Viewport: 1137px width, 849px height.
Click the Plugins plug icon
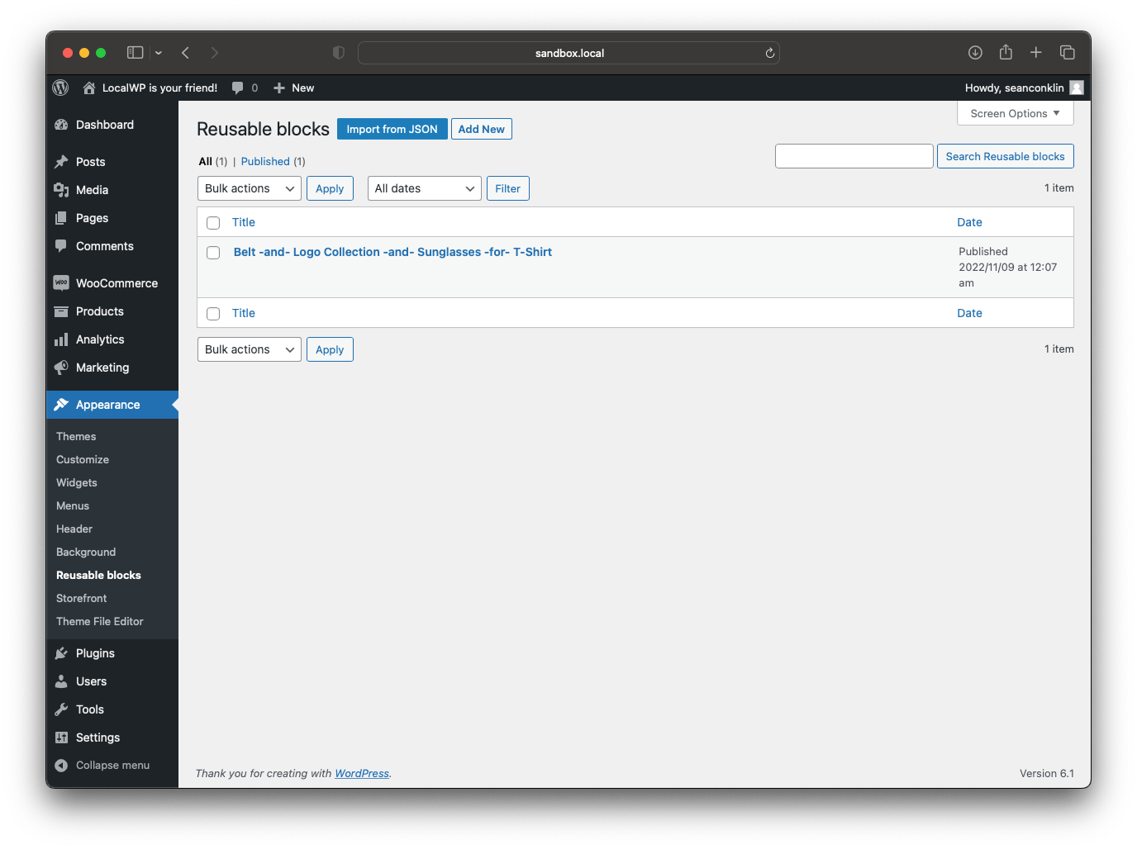61,653
